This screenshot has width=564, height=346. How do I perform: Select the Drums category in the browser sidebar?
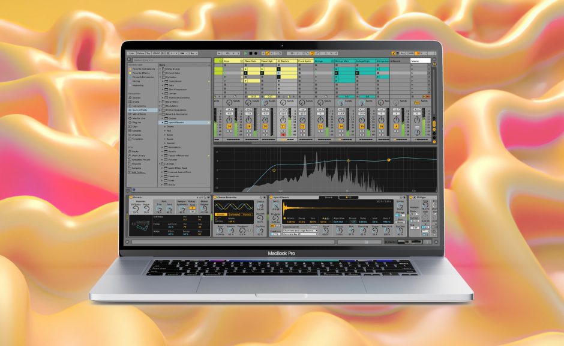tap(136, 102)
